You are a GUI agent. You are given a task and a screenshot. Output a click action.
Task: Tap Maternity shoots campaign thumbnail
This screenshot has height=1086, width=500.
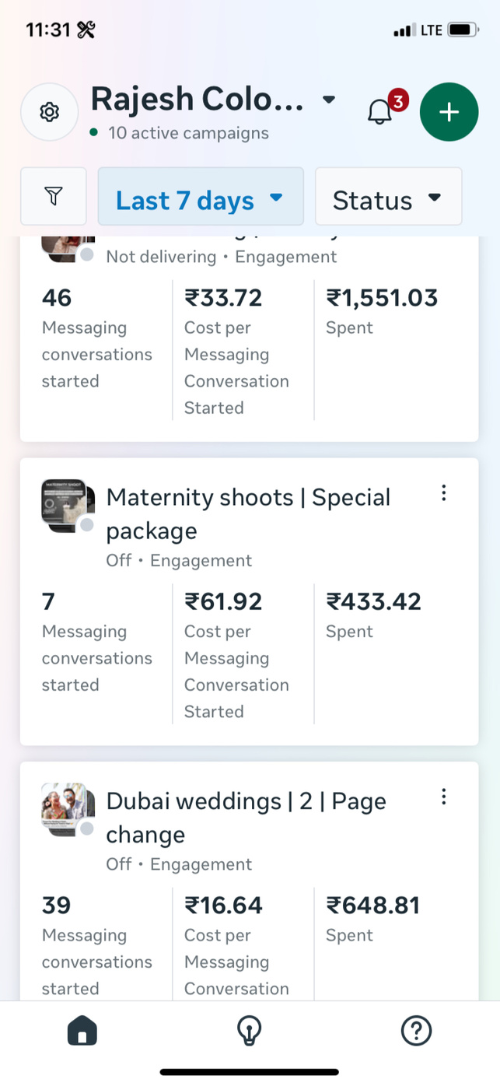click(x=68, y=506)
